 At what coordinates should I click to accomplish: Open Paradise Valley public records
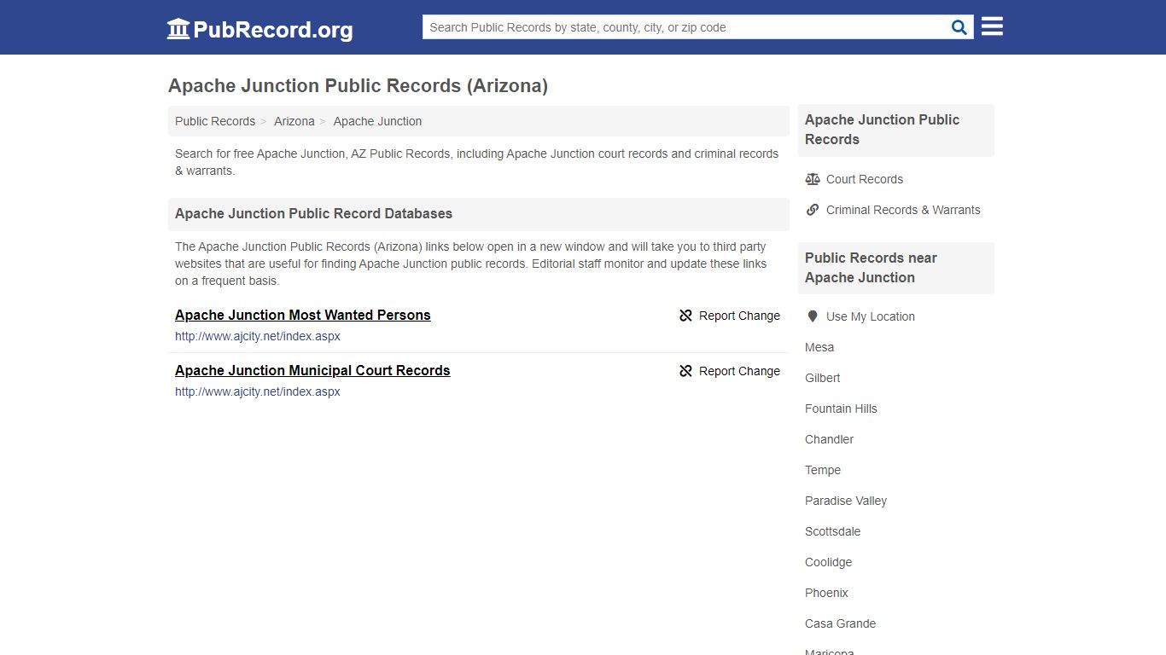(x=846, y=501)
